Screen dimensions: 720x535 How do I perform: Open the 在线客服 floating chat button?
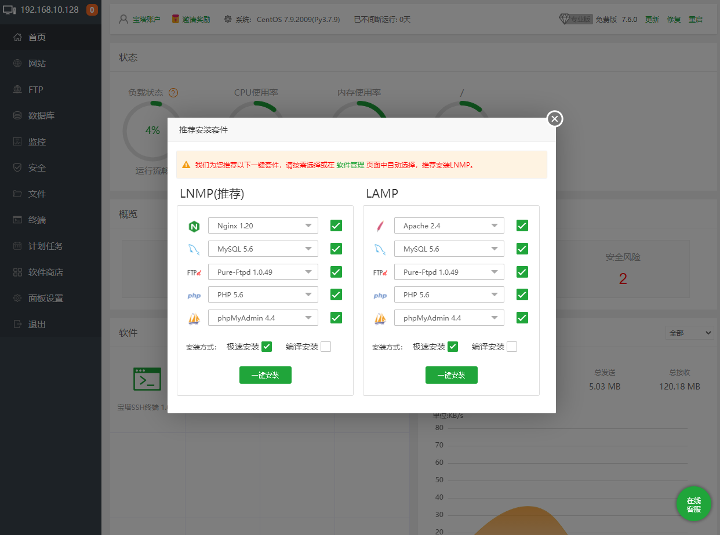pos(693,504)
